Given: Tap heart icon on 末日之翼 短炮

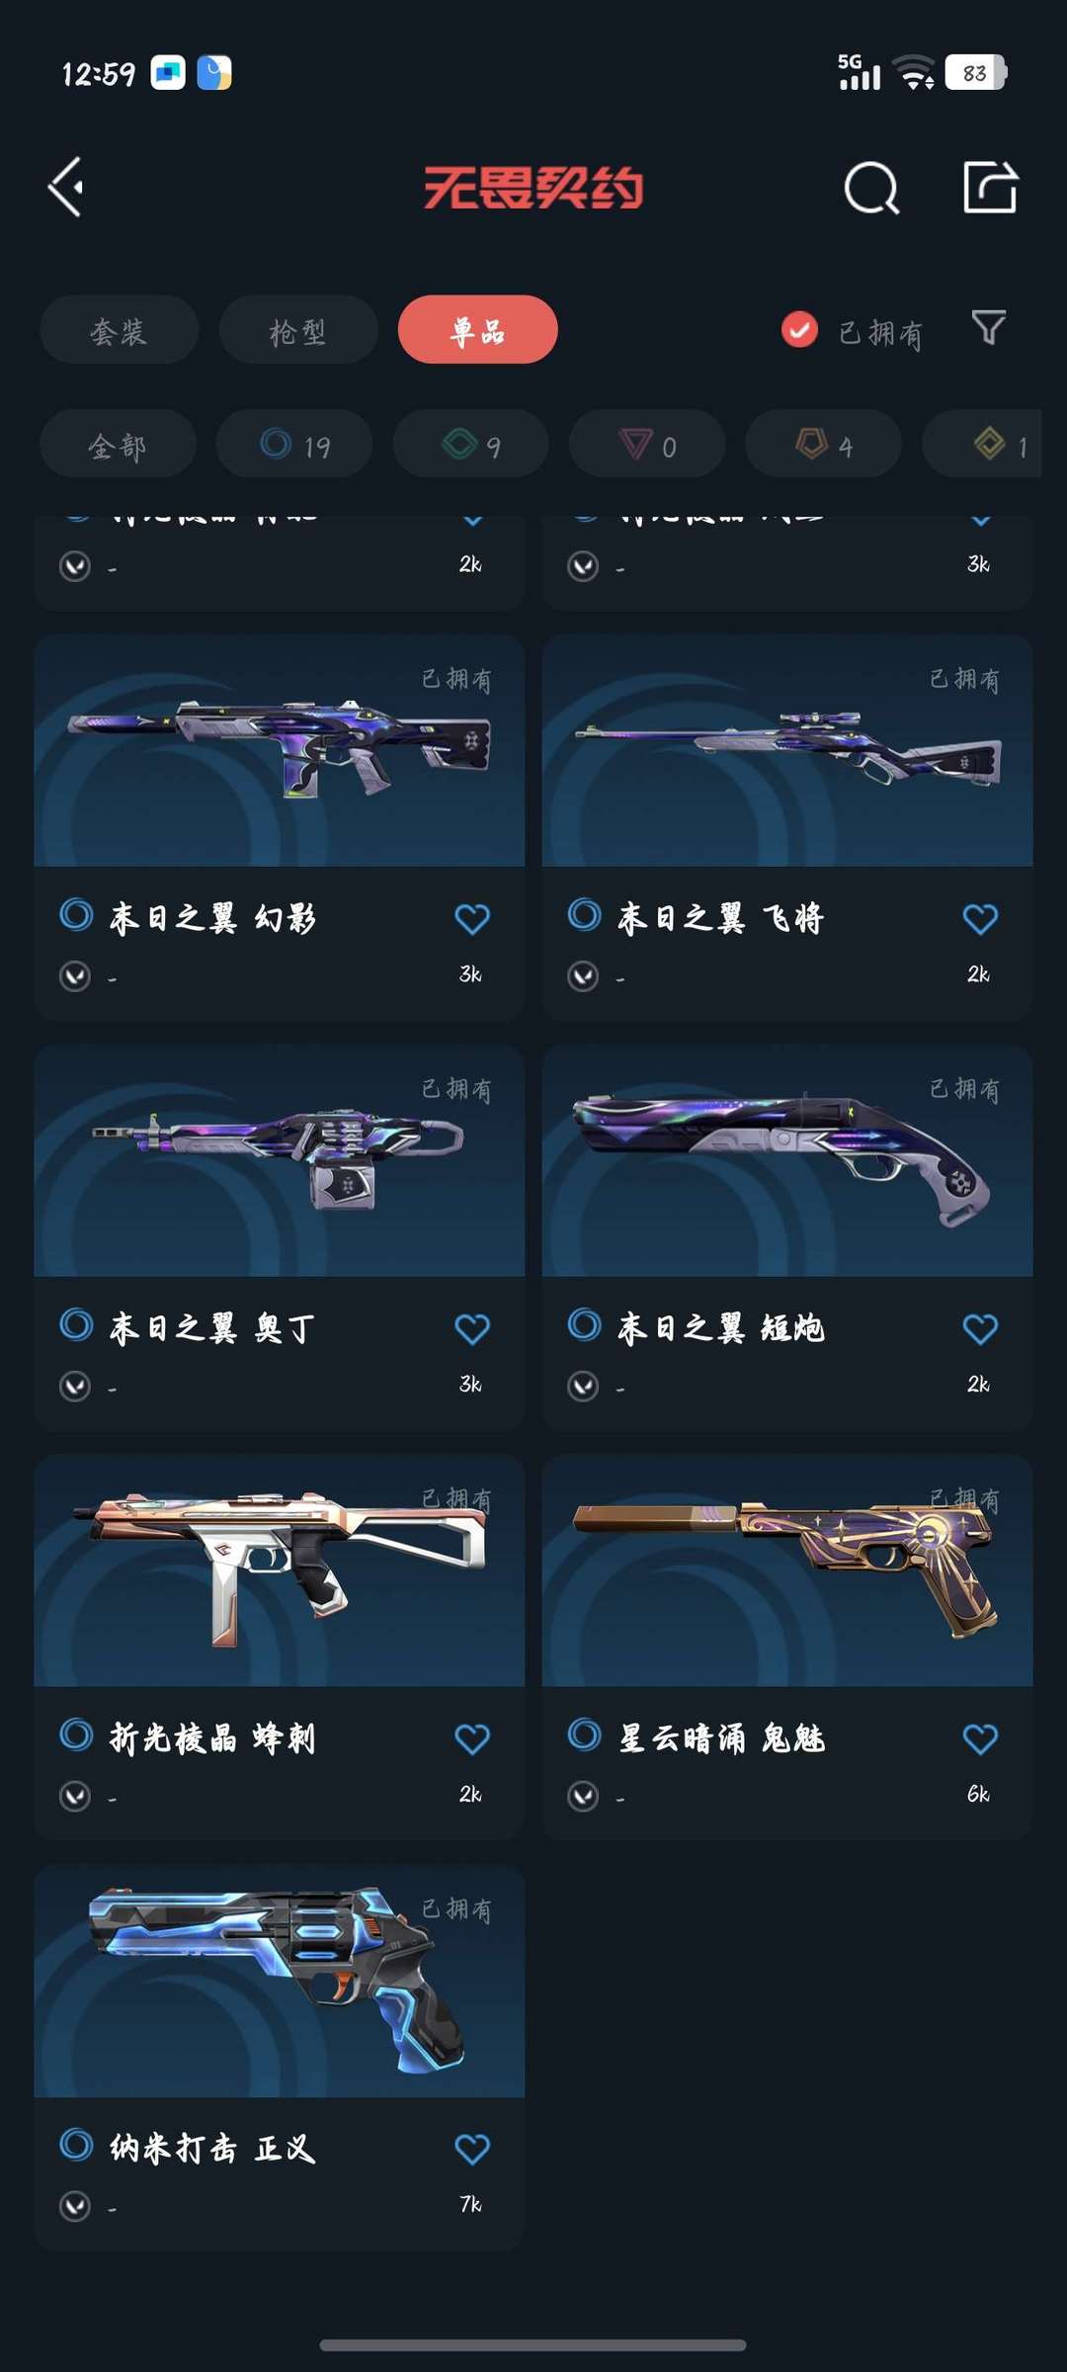Looking at the screenshot, I should (x=980, y=1329).
